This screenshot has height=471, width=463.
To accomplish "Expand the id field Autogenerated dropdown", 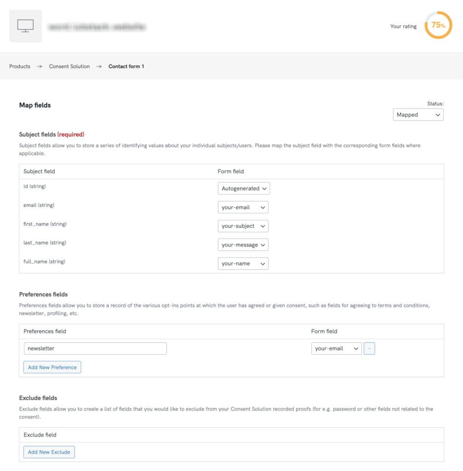I will 244,189.
